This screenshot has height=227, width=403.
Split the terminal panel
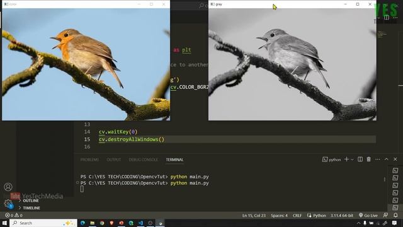(360, 160)
